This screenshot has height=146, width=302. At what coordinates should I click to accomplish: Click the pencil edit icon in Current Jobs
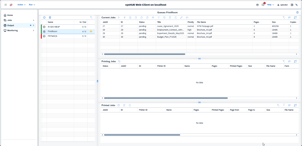[x=181, y=18]
